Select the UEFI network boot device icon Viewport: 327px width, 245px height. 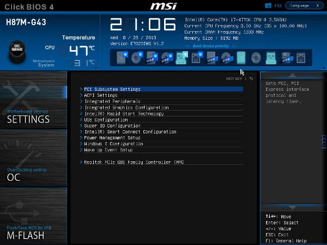tap(197, 58)
